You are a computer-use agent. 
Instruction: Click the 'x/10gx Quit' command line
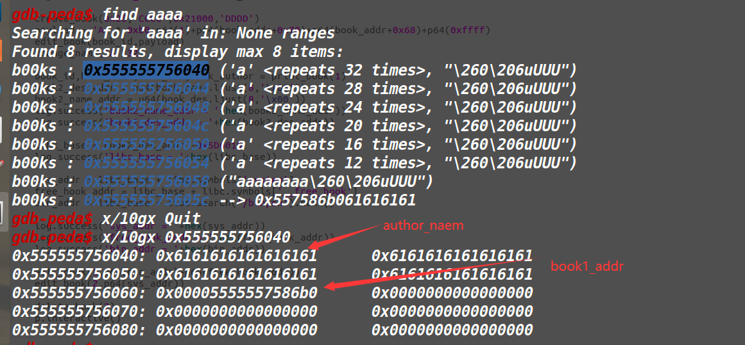151,218
